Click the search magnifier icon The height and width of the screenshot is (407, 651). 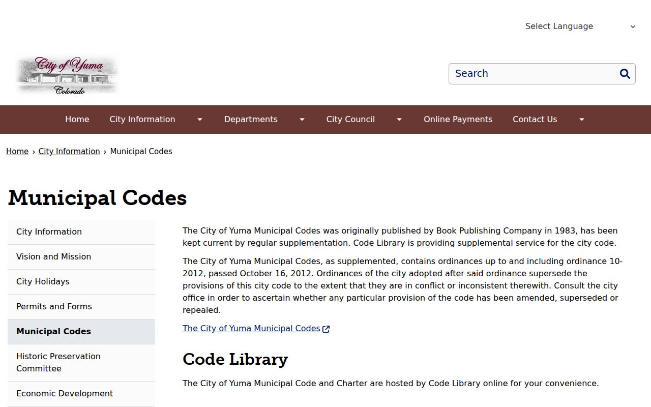point(625,74)
